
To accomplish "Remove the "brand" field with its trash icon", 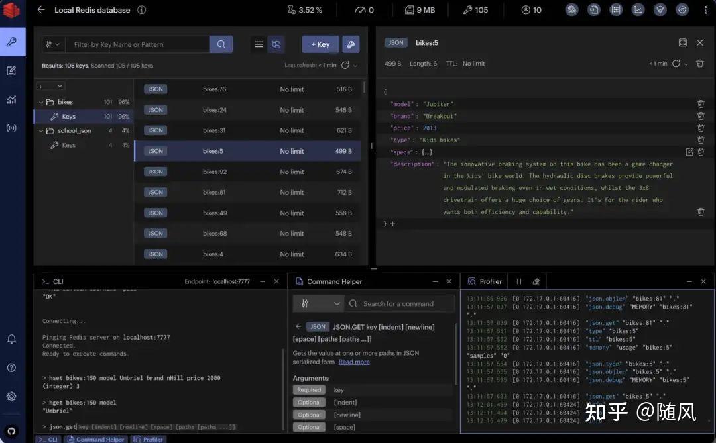I will click(x=701, y=116).
